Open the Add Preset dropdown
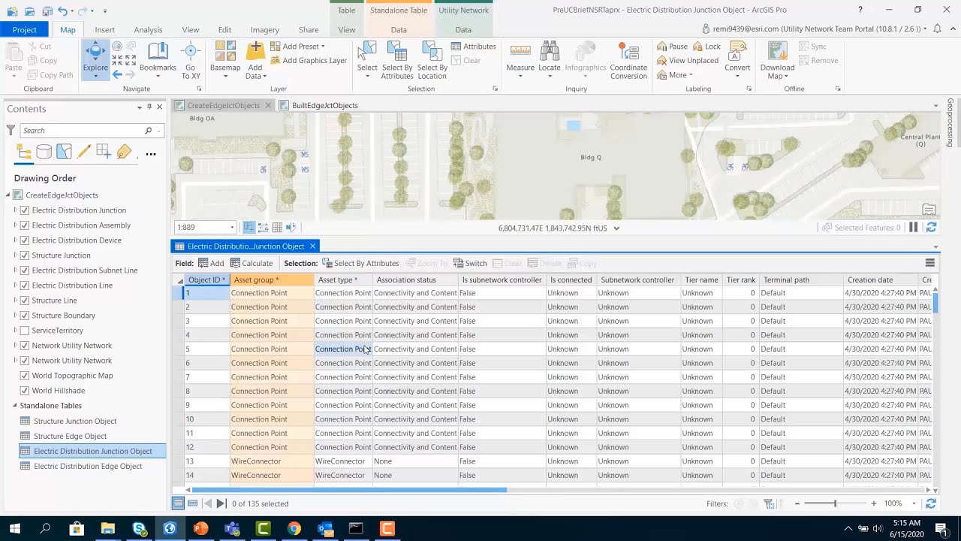The width and height of the screenshot is (961, 541). [297, 47]
